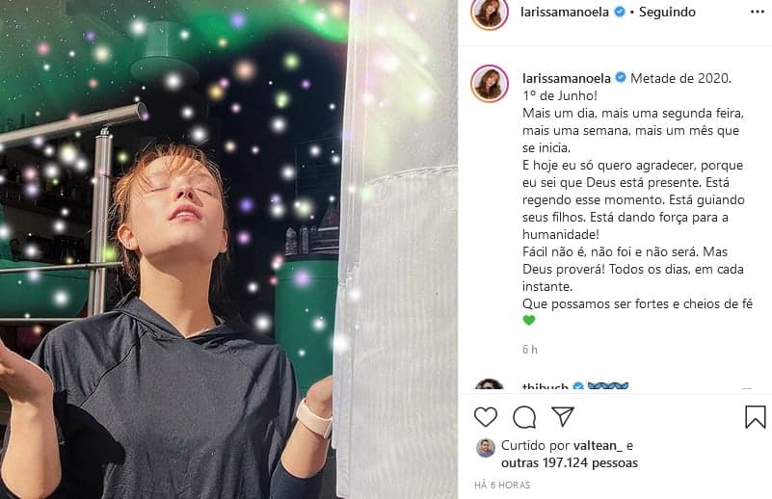
Task: Open larissamanoela username link in header
Action: pyautogui.click(x=565, y=12)
